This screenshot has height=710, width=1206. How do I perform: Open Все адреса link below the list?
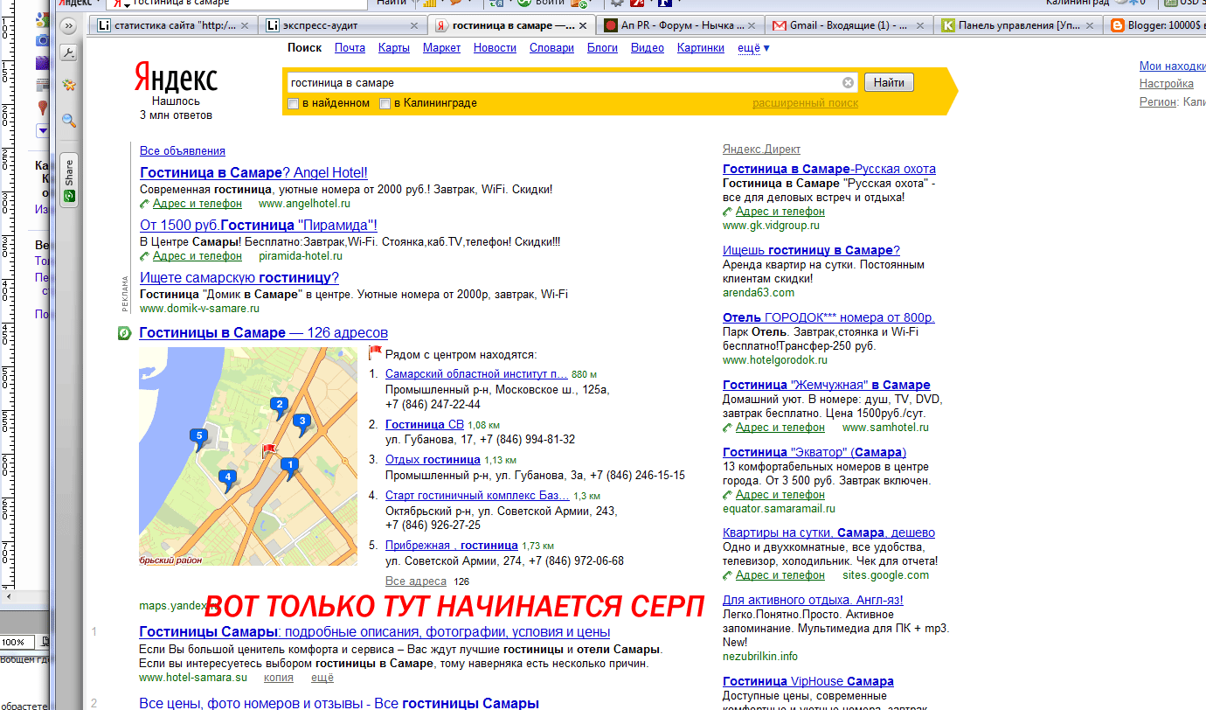click(416, 581)
